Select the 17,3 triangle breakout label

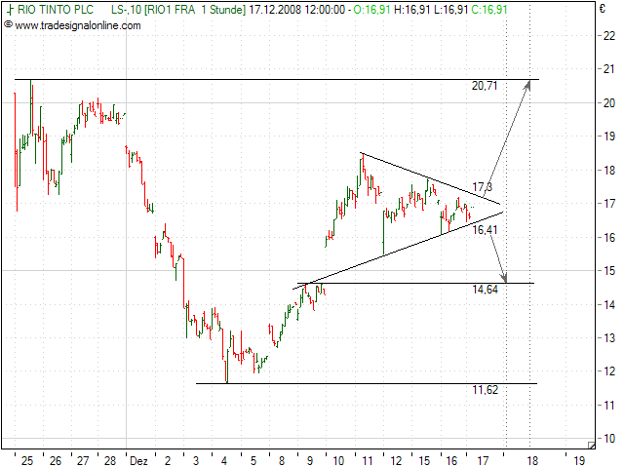click(482, 186)
